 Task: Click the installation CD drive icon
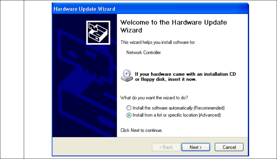pos(127,76)
